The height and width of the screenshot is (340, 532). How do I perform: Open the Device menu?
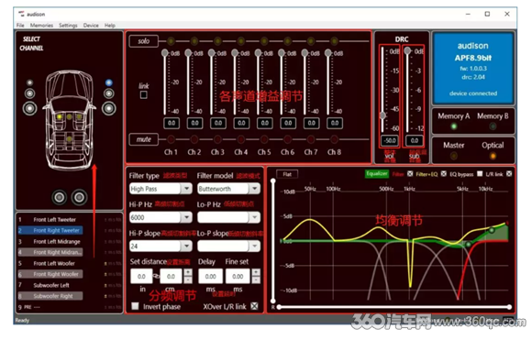[91, 26]
